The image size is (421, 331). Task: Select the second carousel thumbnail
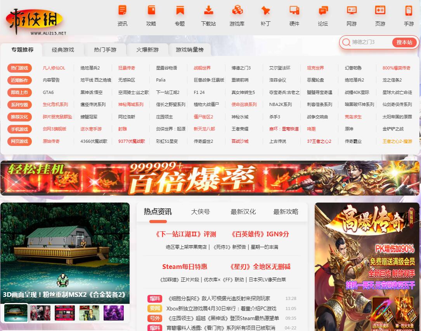[x=40, y=313]
